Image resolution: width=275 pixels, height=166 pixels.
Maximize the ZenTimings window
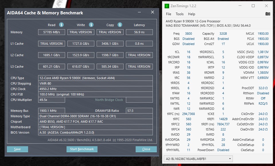253,6
